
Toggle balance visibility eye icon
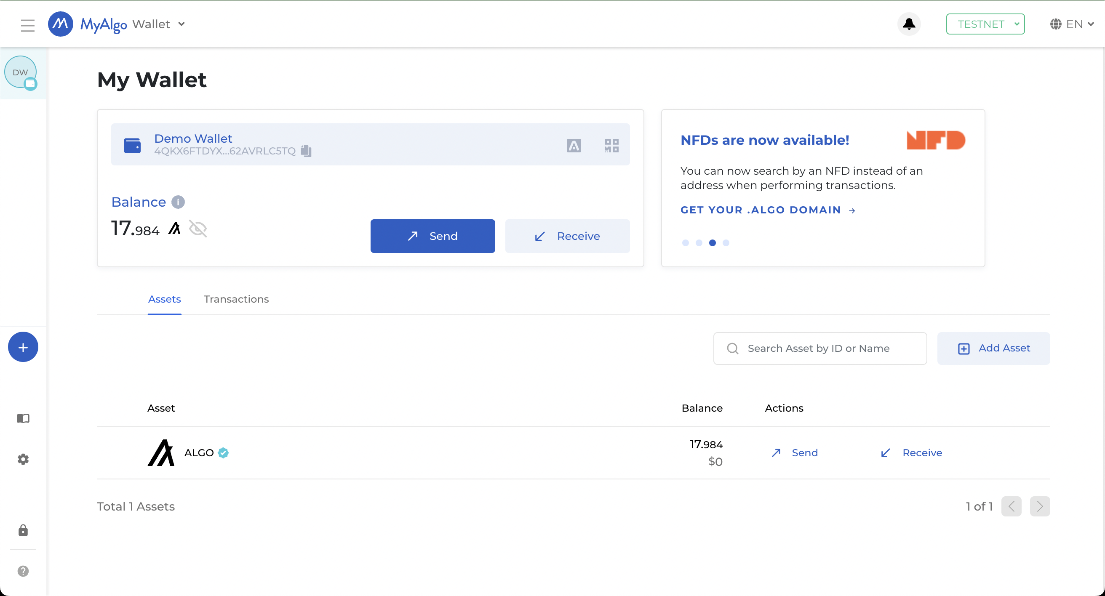tap(198, 229)
